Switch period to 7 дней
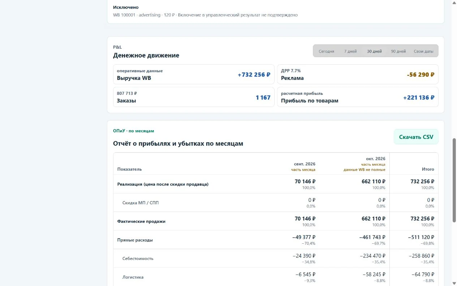Image resolution: width=457 pixels, height=286 pixels. click(x=350, y=51)
